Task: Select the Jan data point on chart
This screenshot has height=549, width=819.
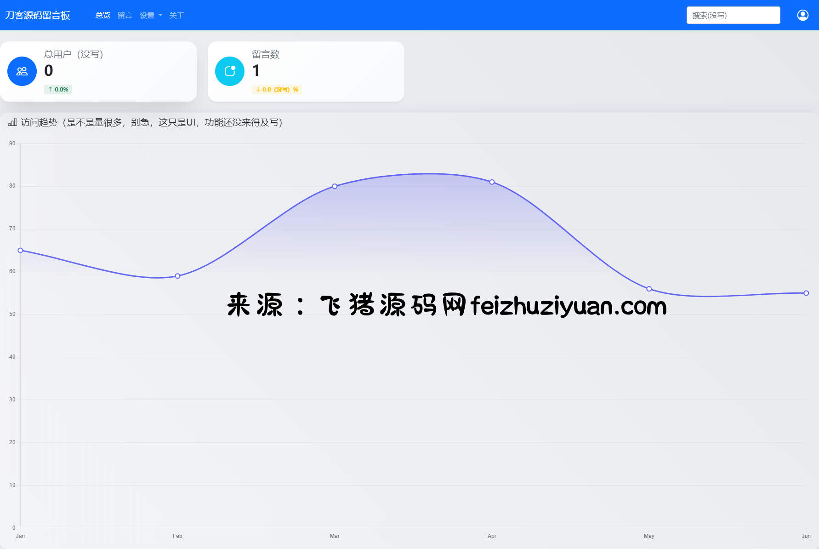Action: (x=20, y=251)
